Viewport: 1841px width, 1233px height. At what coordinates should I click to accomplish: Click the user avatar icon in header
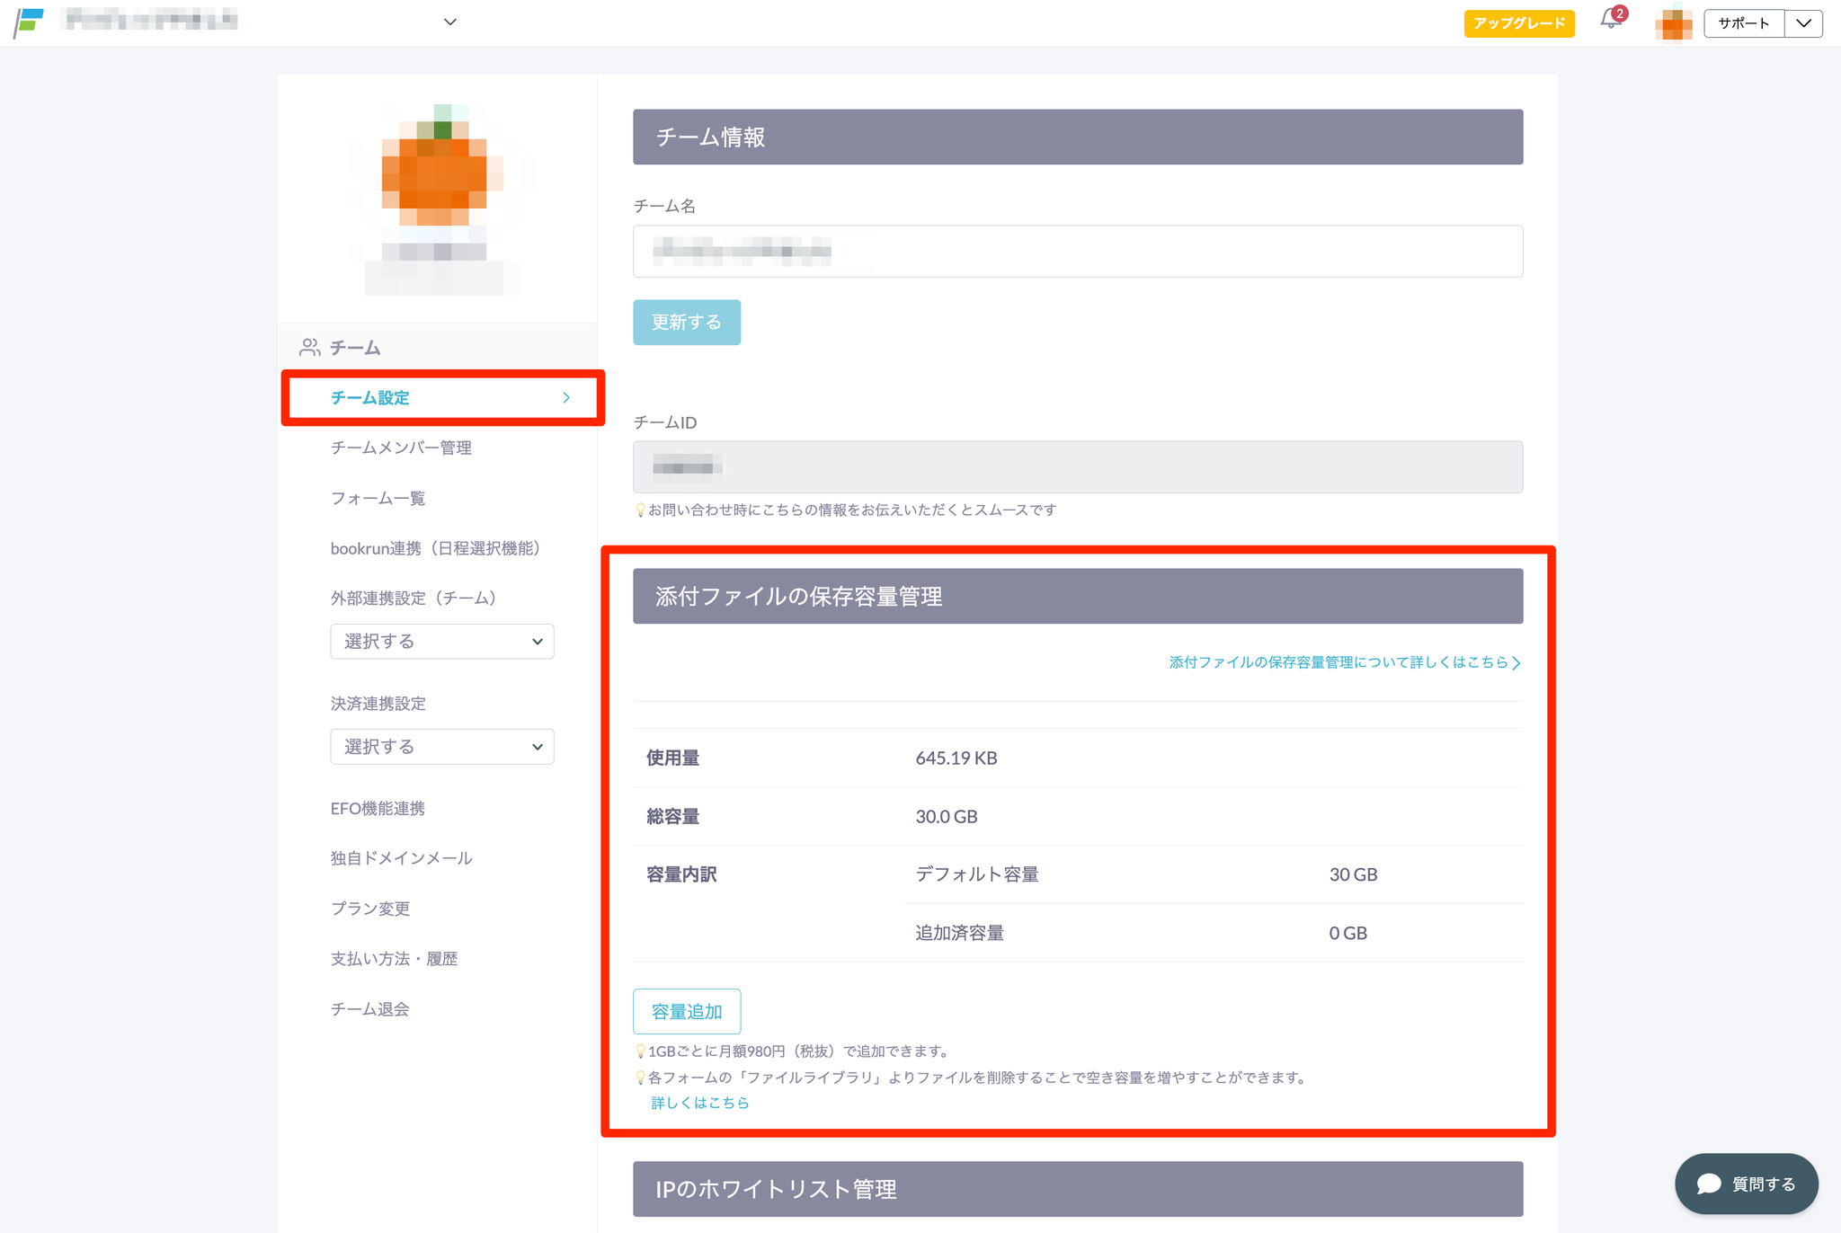[x=1673, y=23]
